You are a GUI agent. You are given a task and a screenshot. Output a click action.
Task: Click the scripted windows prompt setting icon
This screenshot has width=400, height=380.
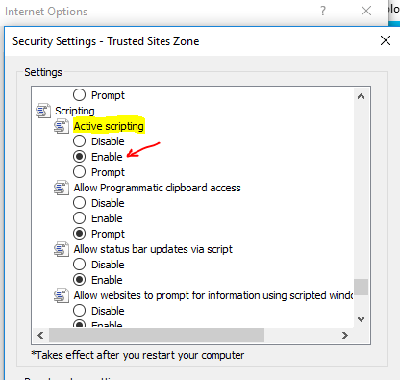coord(62,295)
